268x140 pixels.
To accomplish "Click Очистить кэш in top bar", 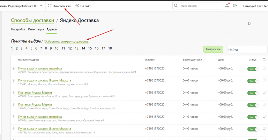I will pyautogui.click(x=62, y=6).
